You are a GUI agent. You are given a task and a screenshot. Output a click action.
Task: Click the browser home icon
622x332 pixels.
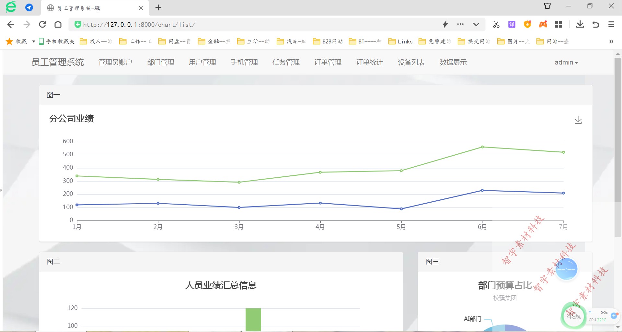pos(58,24)
